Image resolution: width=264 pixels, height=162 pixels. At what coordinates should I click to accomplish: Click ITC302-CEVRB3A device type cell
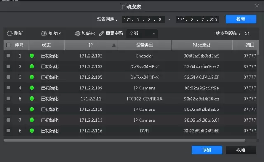click(x=145, y=99)
